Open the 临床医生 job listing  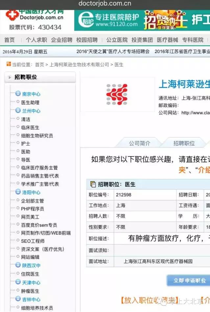click(30, 128)
